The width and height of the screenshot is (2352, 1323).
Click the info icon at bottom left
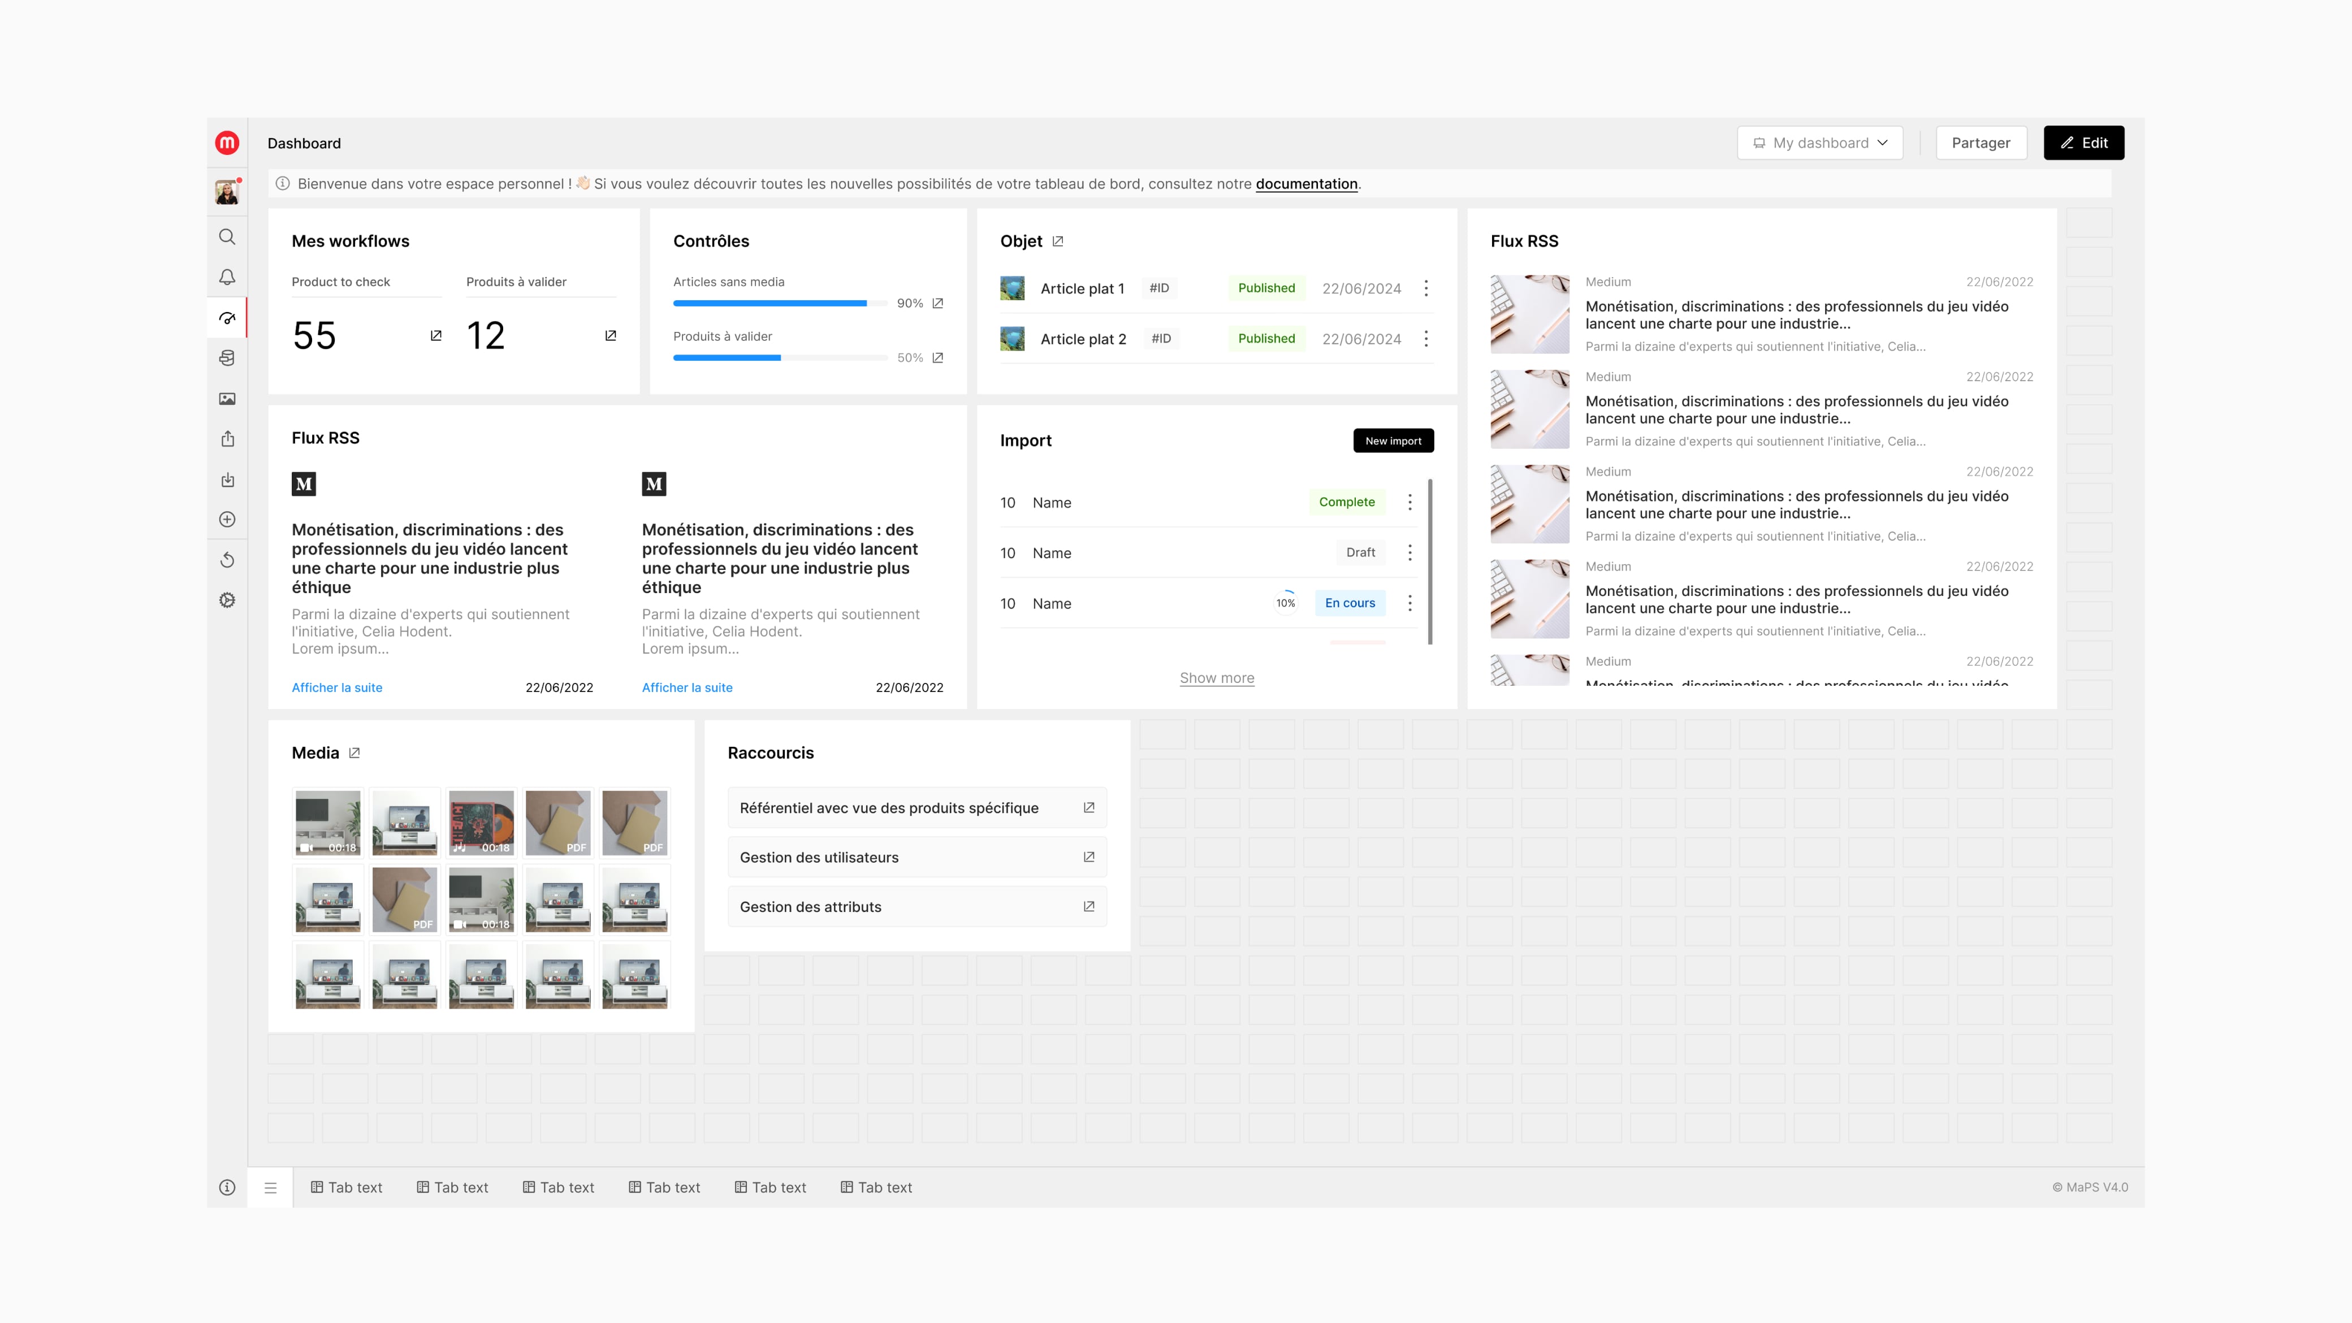227,1187
